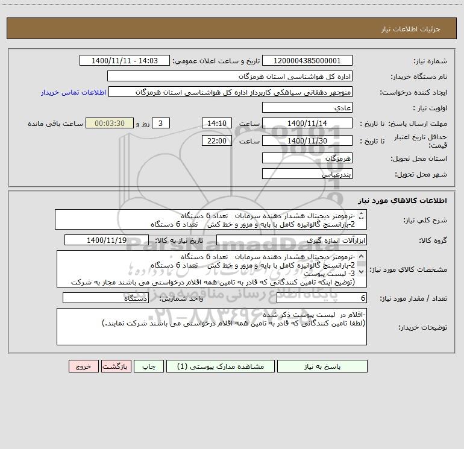464x449 pixels.
Task: Click response deadline date 1400/11/14
Action: click(307, 123)
